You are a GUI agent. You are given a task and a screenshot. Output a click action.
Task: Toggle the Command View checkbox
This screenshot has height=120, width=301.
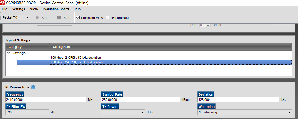pos(78,18)
